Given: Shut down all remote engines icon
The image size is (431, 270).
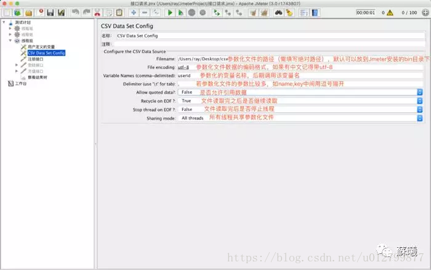Looking at the screenshot, I should point(239,13).
